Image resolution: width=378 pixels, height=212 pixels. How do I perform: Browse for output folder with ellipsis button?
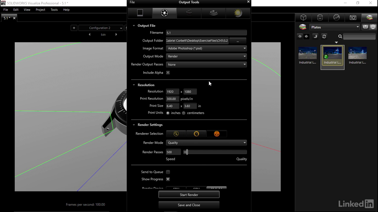238,41
